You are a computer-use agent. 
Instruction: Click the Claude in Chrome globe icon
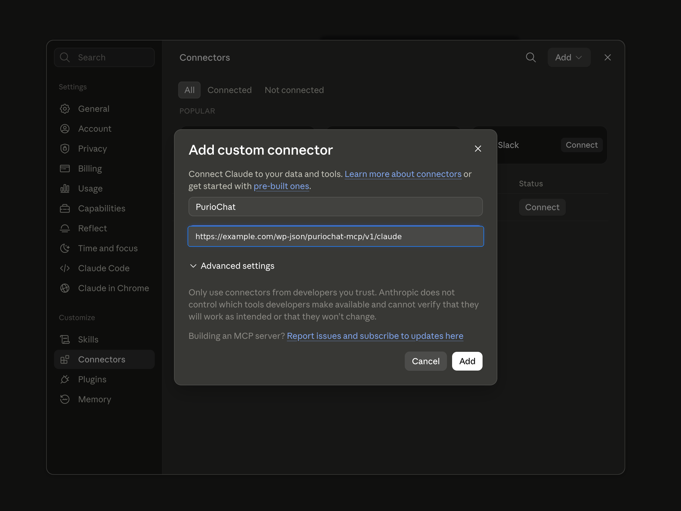(x=65, y=288)
